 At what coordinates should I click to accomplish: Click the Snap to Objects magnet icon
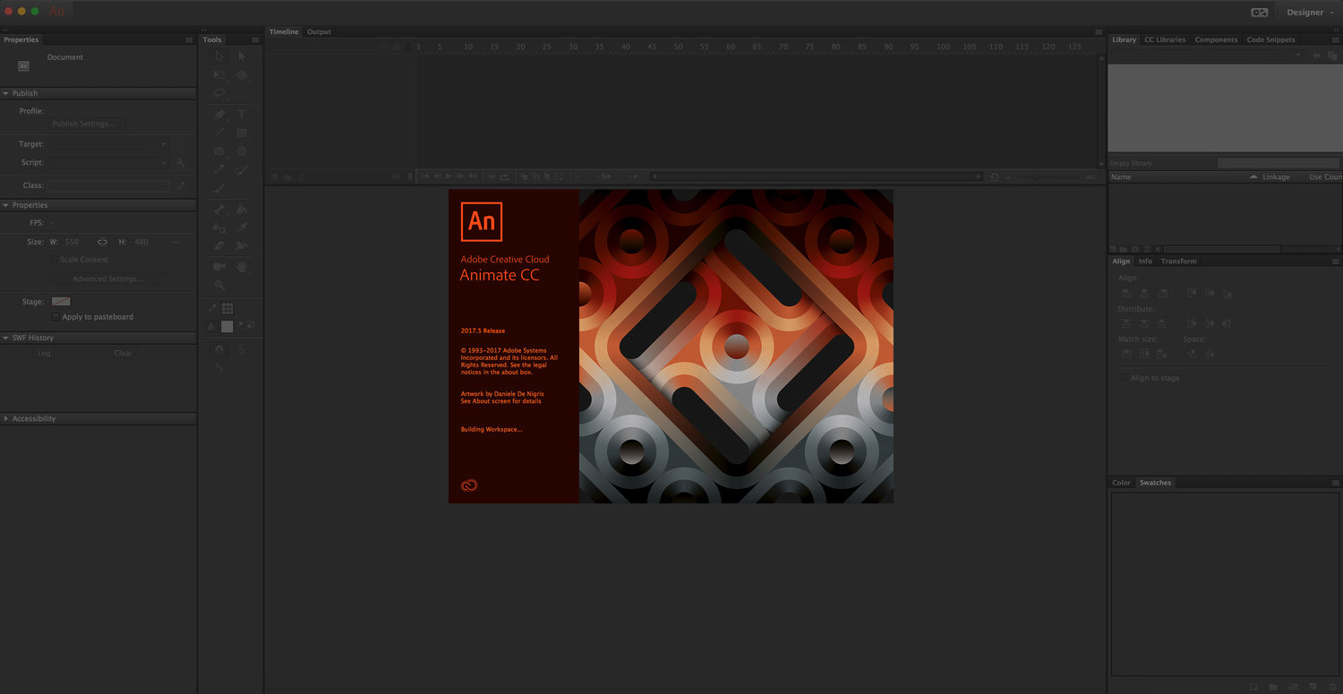(x=219, y=349)
